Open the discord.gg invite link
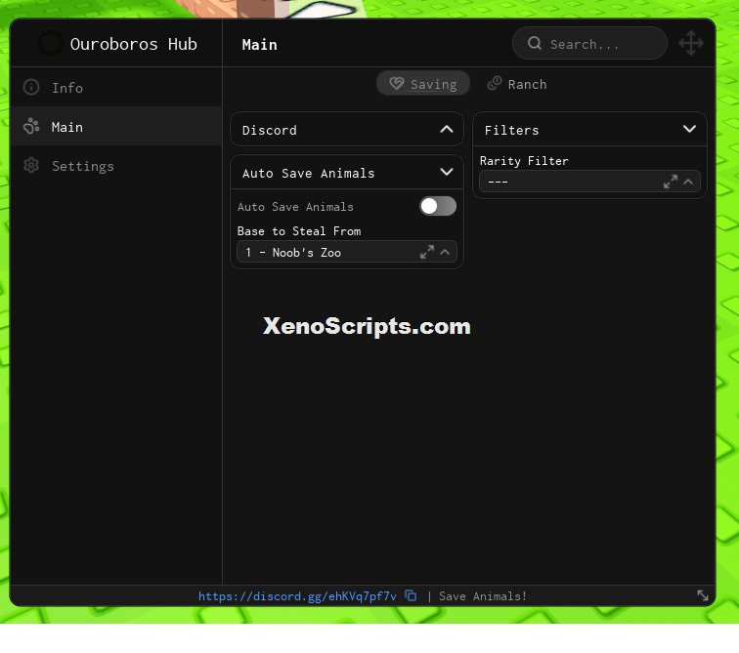The image size is (739, 653). pyautogui.click(x=297, y=596)
